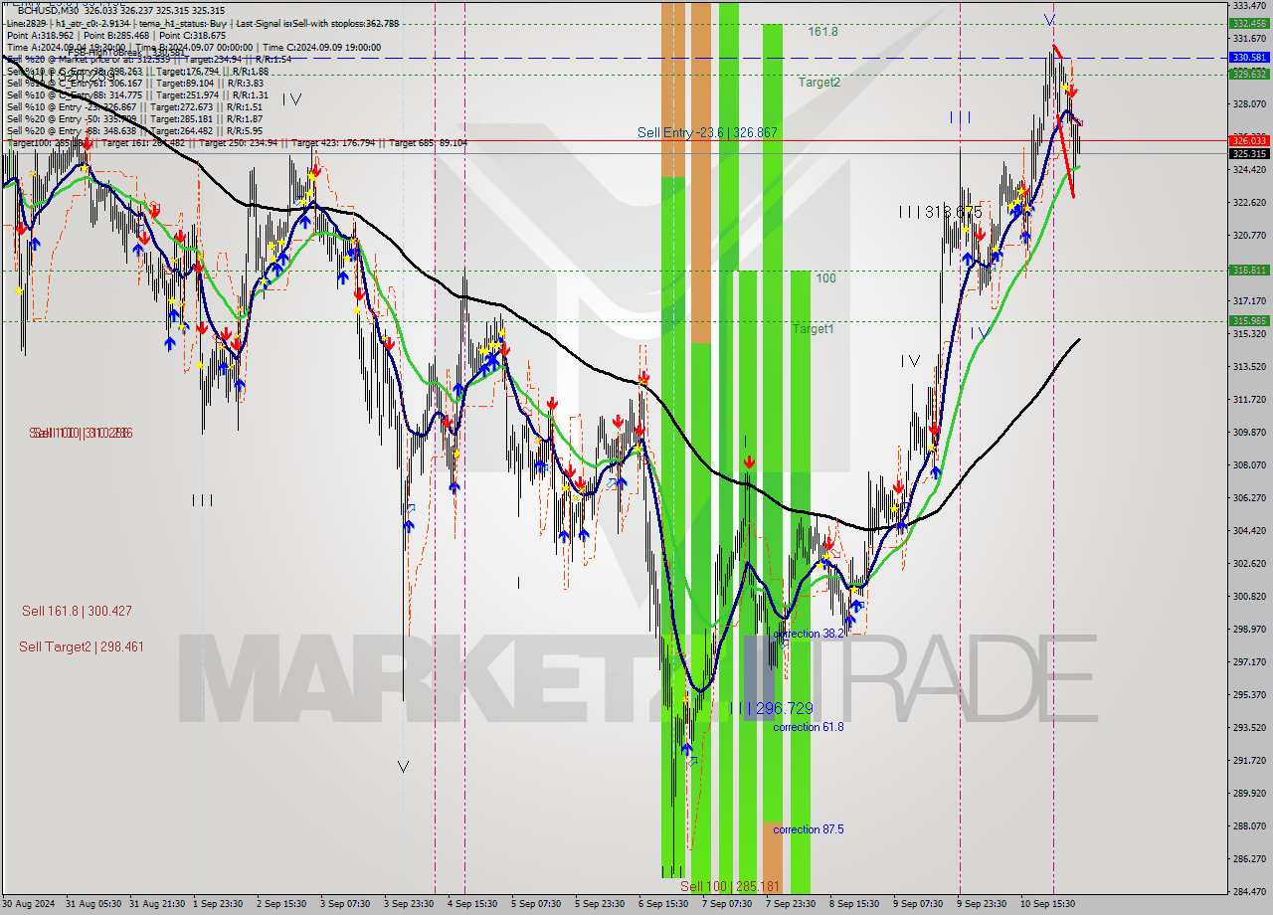Click the 'correction 87.5' label
Image resolution: width=1273 pixels, height=915 pixels.
[x=809, y=829]
